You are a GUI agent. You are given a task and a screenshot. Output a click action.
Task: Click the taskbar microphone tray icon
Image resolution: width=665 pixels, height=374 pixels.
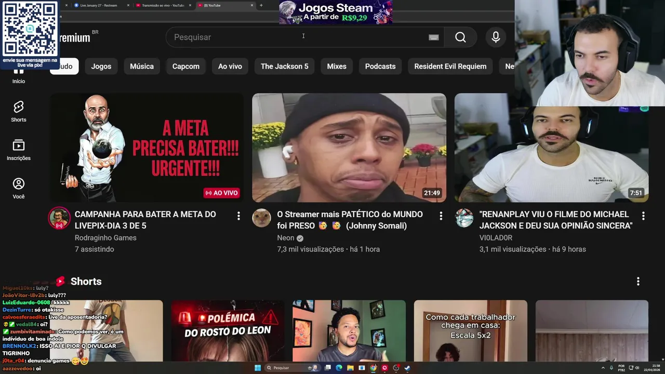(611, 368)
